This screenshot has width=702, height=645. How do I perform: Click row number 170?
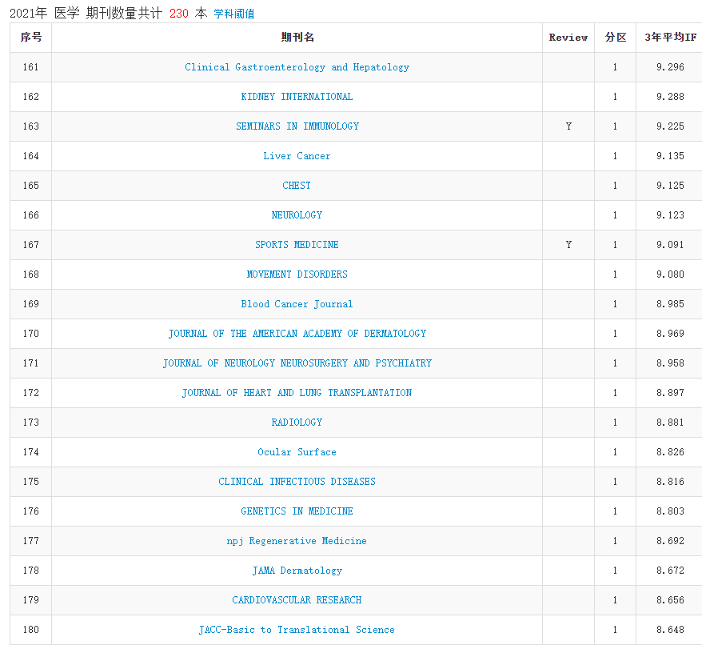[31, 334]
